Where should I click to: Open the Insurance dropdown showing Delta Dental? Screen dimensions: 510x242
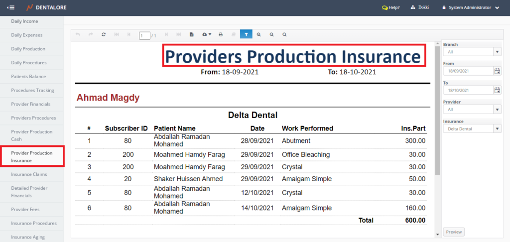click(497, 129)
